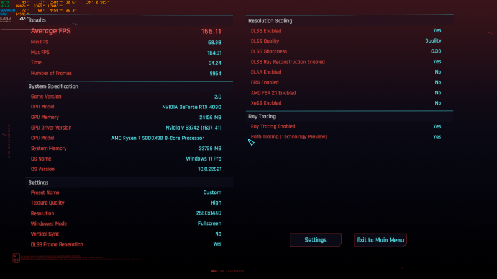Viewport: 497px width, 279px height.
Task: Select the Game Version value 2.0
Action: point(218,97)
